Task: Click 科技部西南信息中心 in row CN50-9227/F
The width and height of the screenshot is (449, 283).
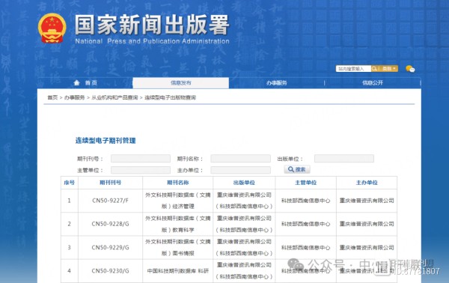Action: point(306,201)
